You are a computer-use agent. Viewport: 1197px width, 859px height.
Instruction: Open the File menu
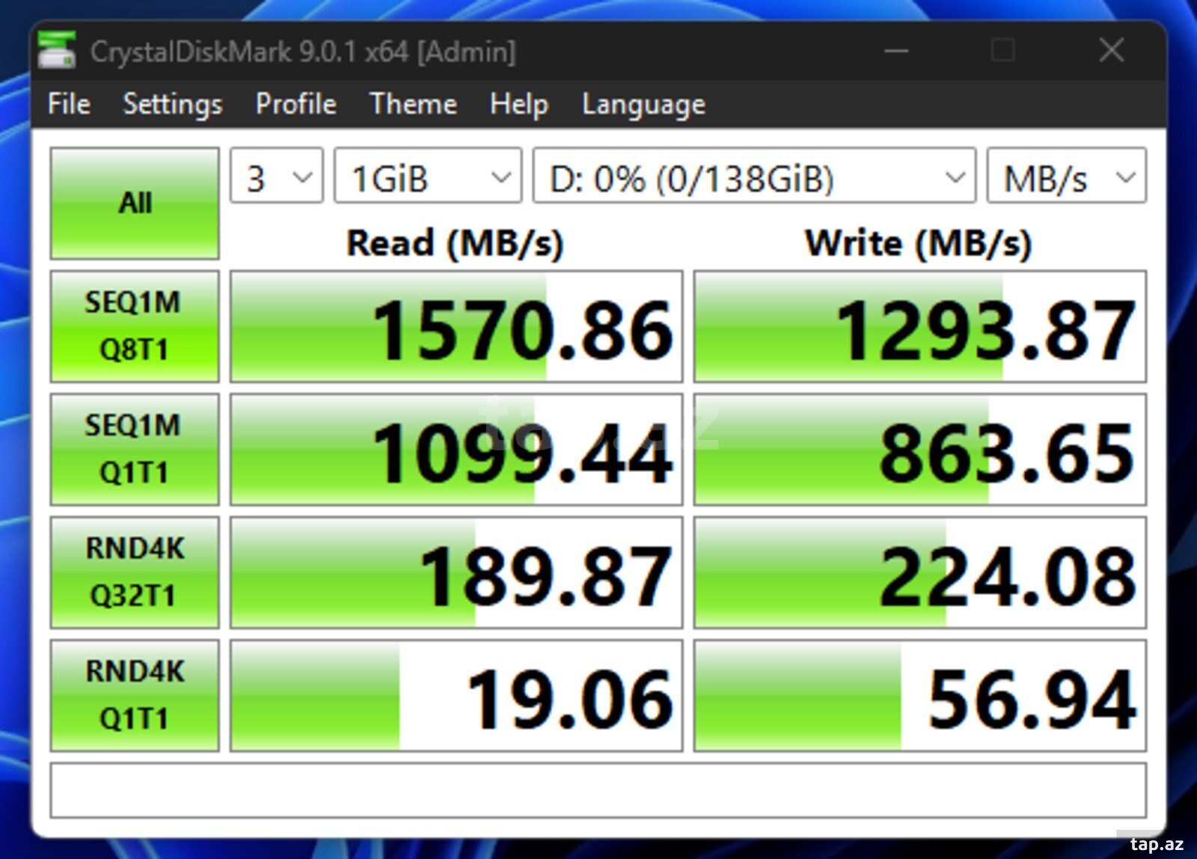(x=69, y=104)
